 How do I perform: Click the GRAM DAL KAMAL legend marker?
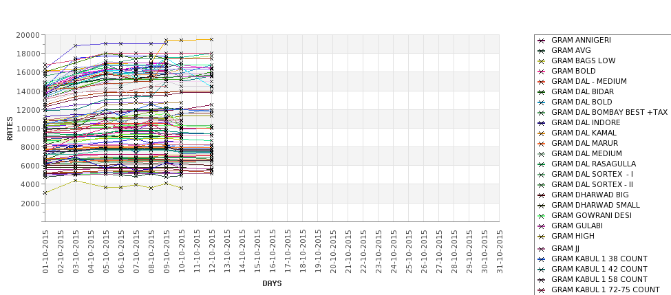tap(542, 133)
